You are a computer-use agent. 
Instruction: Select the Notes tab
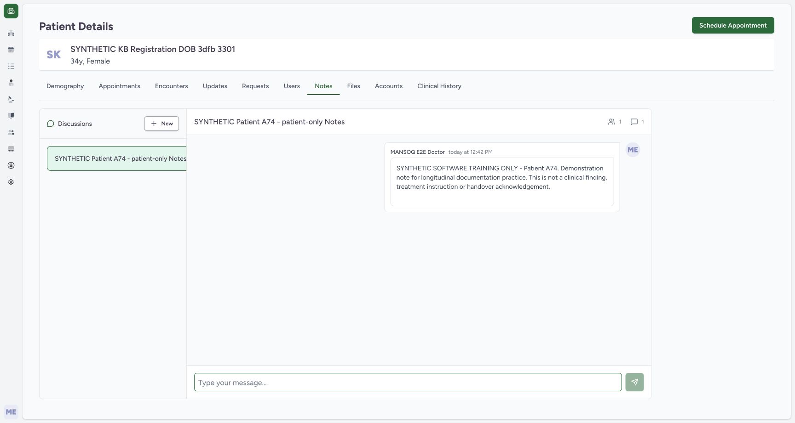pos(323,86)
